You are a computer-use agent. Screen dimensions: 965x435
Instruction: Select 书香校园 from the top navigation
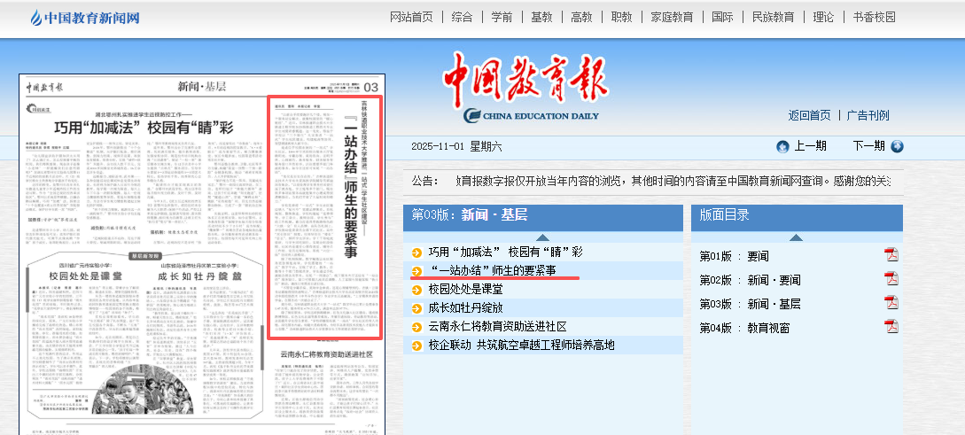874,17
